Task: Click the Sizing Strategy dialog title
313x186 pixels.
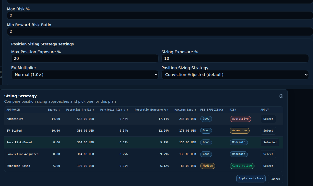Action: [x=20, y=96]
